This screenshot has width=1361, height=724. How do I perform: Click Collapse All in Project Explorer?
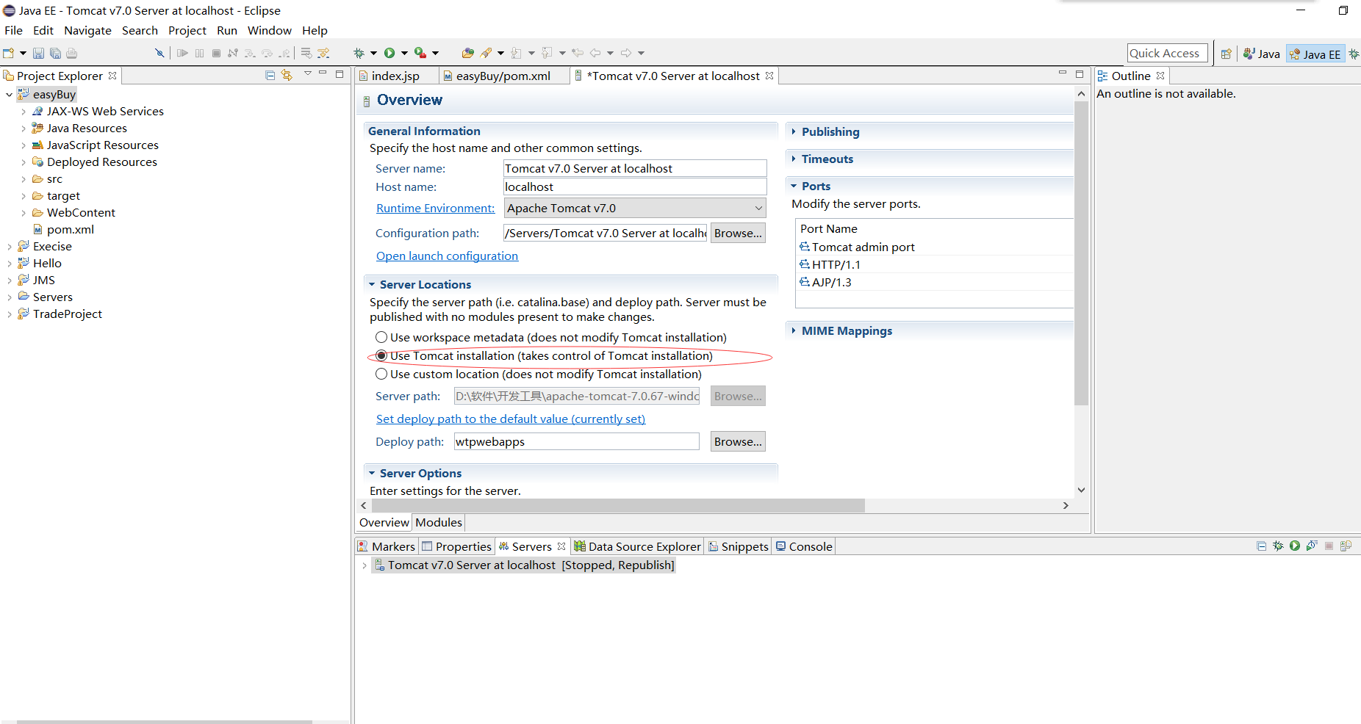pos(270,75)
